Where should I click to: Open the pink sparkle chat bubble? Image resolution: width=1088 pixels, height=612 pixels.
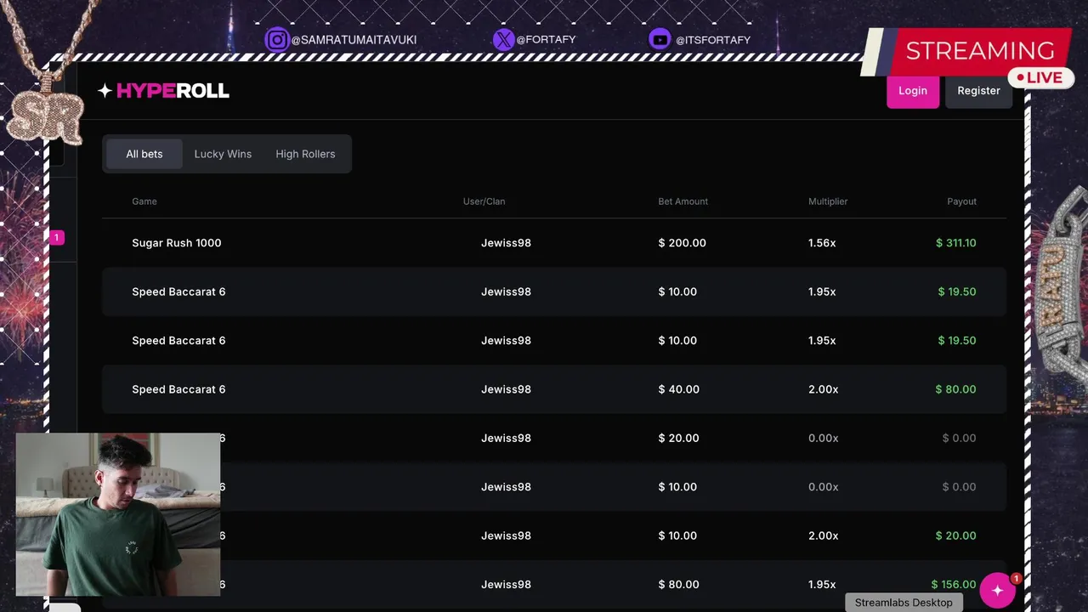(x=997, y=591)
